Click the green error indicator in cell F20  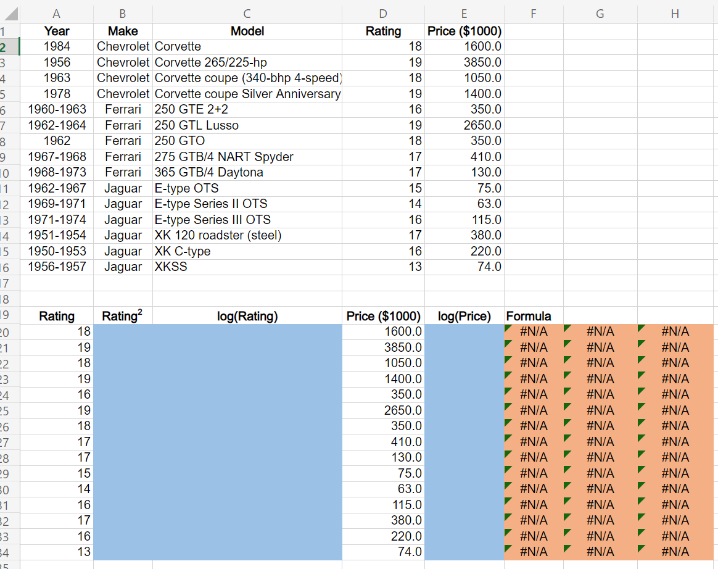pos(507,327)
